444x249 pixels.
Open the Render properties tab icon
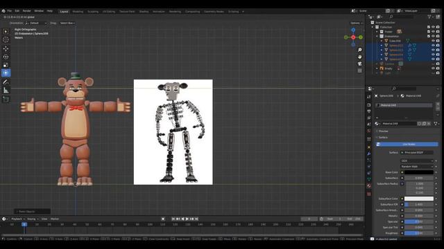point(368,105)
